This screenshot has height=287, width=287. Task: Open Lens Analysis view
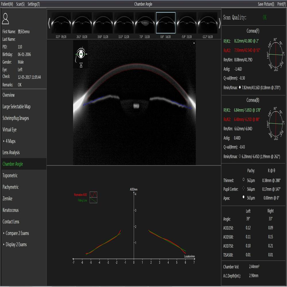tap(11, 152)
